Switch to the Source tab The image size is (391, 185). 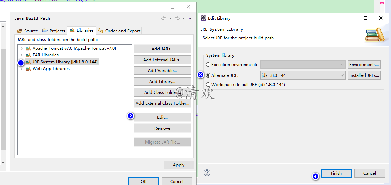pos(27,31)
